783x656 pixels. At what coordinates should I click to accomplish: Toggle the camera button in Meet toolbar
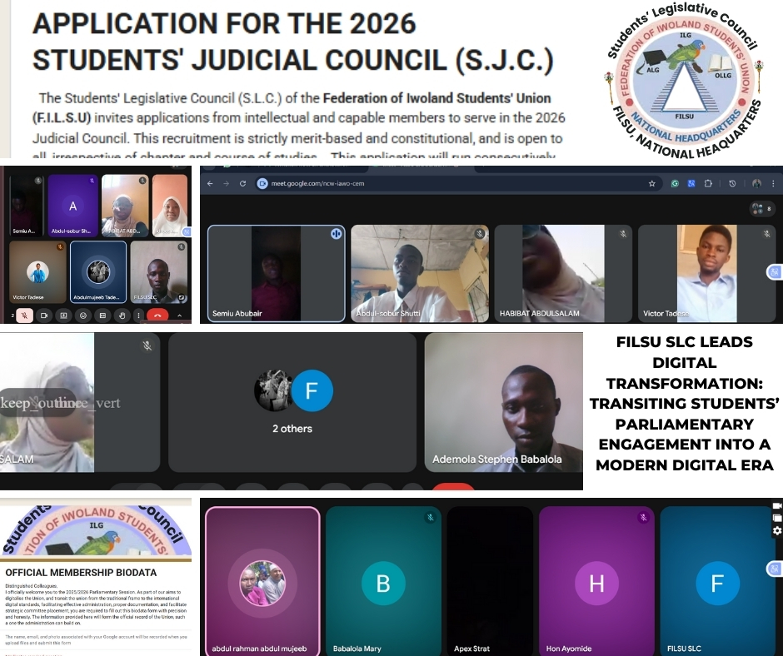pyautogui.click(x=44, y=316)
